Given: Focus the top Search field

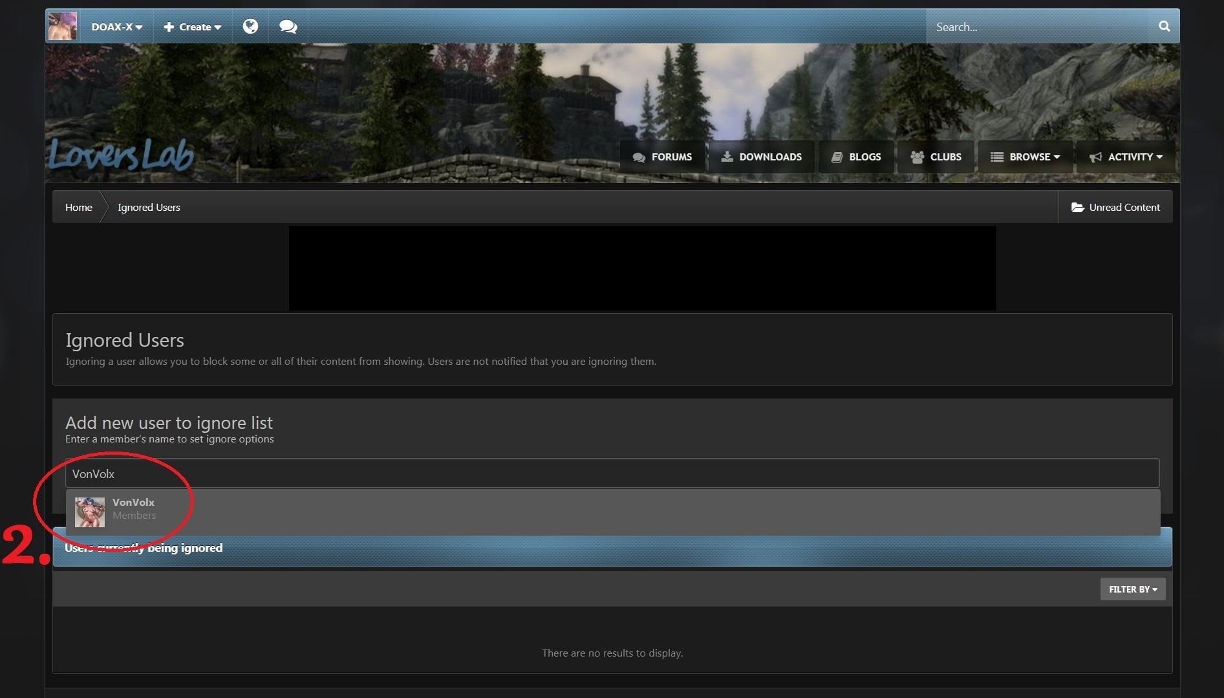Looking at the screenshot, I should (x=1038, y=27).
